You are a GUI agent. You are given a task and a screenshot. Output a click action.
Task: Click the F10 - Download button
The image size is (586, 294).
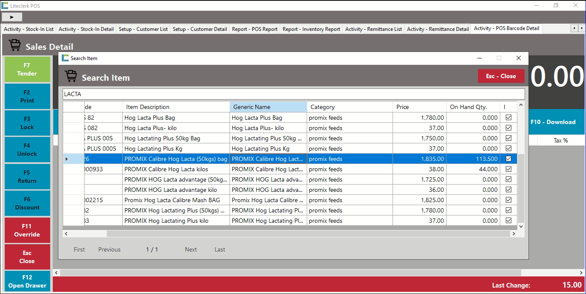pyautogui.click(x=556, y=122)
